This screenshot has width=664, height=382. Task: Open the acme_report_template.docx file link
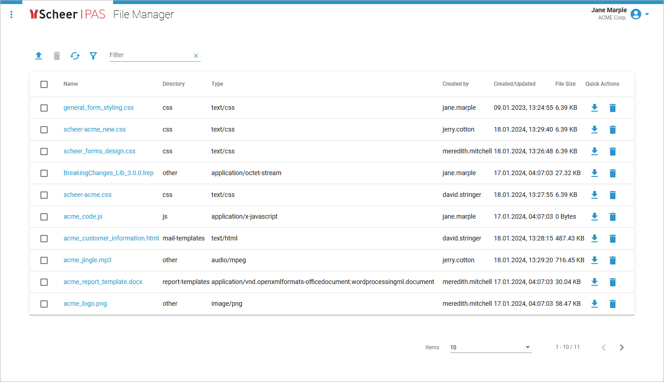pyautogui.click(x=103, y=282)
